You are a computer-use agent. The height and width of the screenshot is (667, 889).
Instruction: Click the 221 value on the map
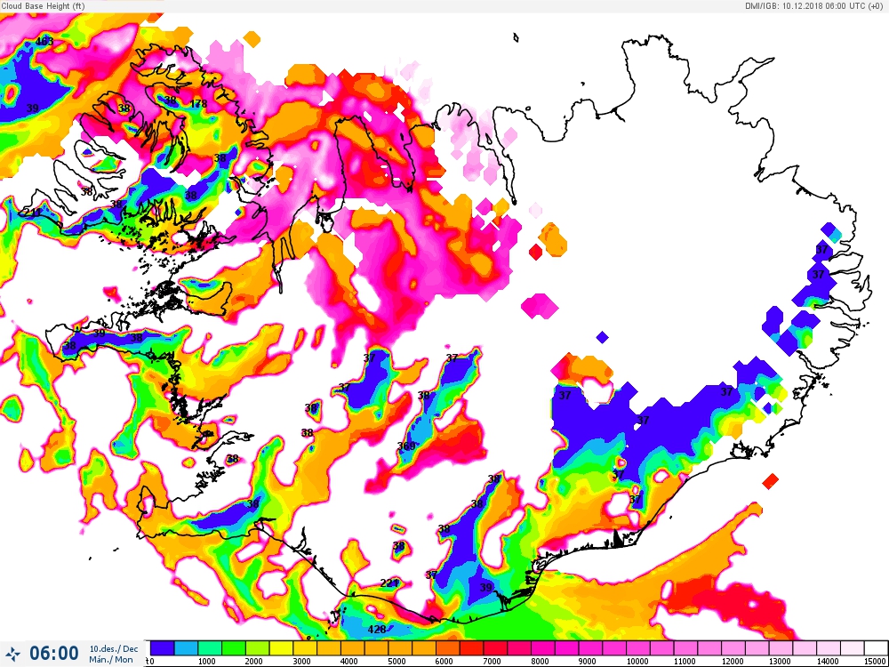pos(389,583)
